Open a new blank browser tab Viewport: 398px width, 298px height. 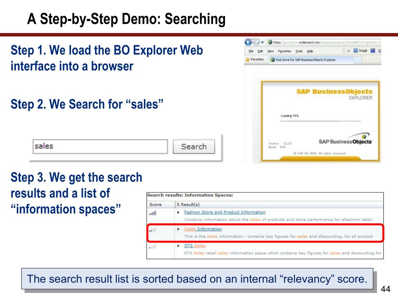[358, 60]
